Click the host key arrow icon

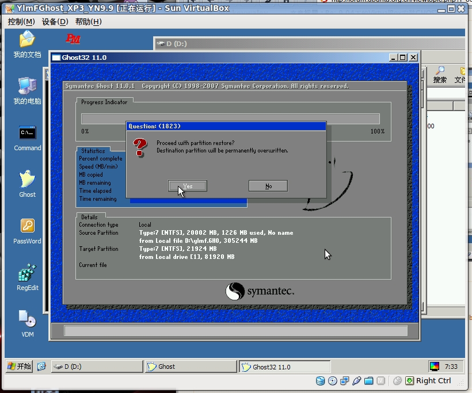click(x=409, y=381)
